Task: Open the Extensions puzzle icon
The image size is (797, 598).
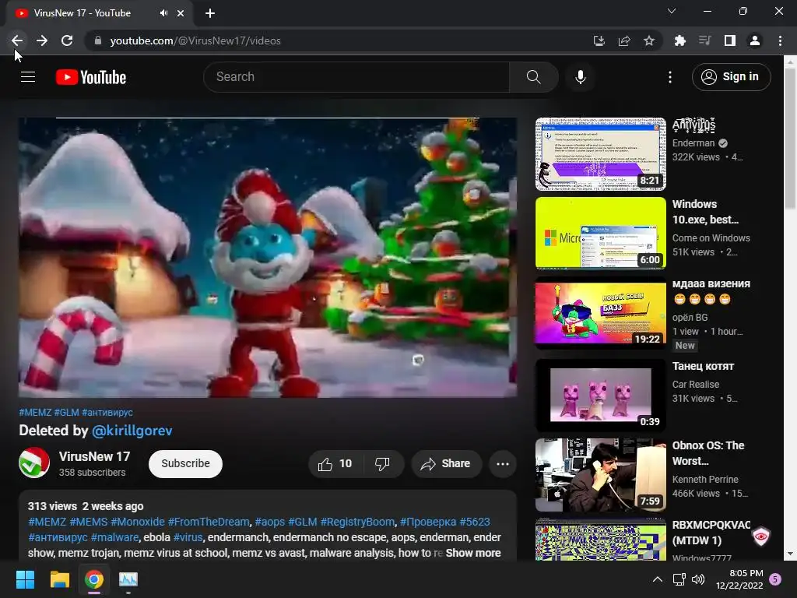Action: [x=679, y=40]
